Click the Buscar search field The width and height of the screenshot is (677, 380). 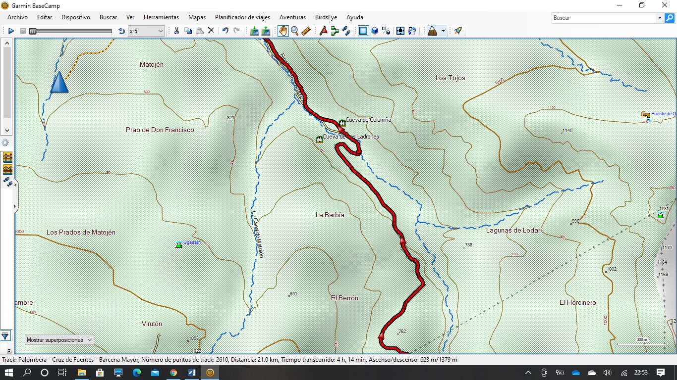(x=604, y=18)
